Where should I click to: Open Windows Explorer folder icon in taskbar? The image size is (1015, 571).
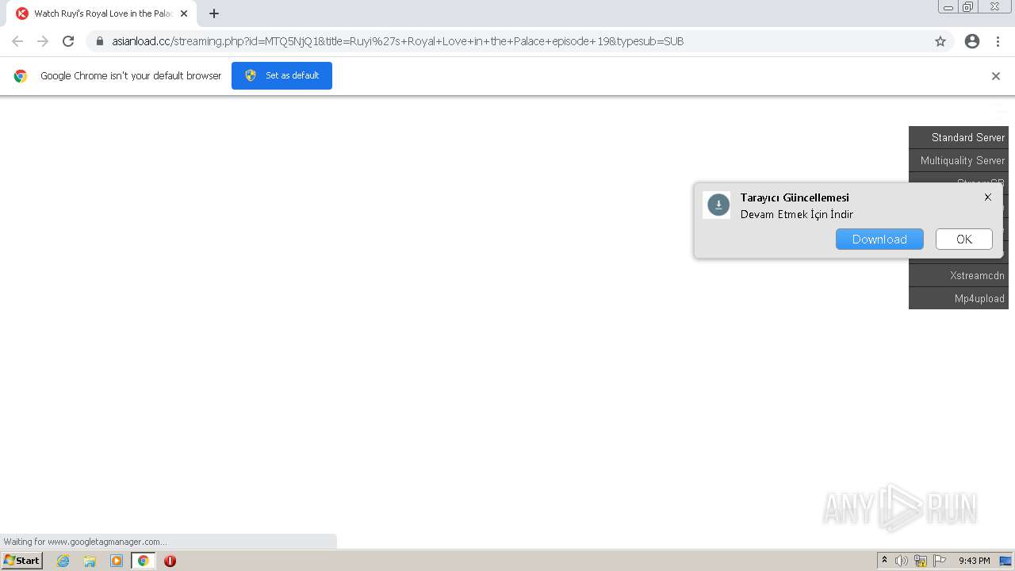90,561
